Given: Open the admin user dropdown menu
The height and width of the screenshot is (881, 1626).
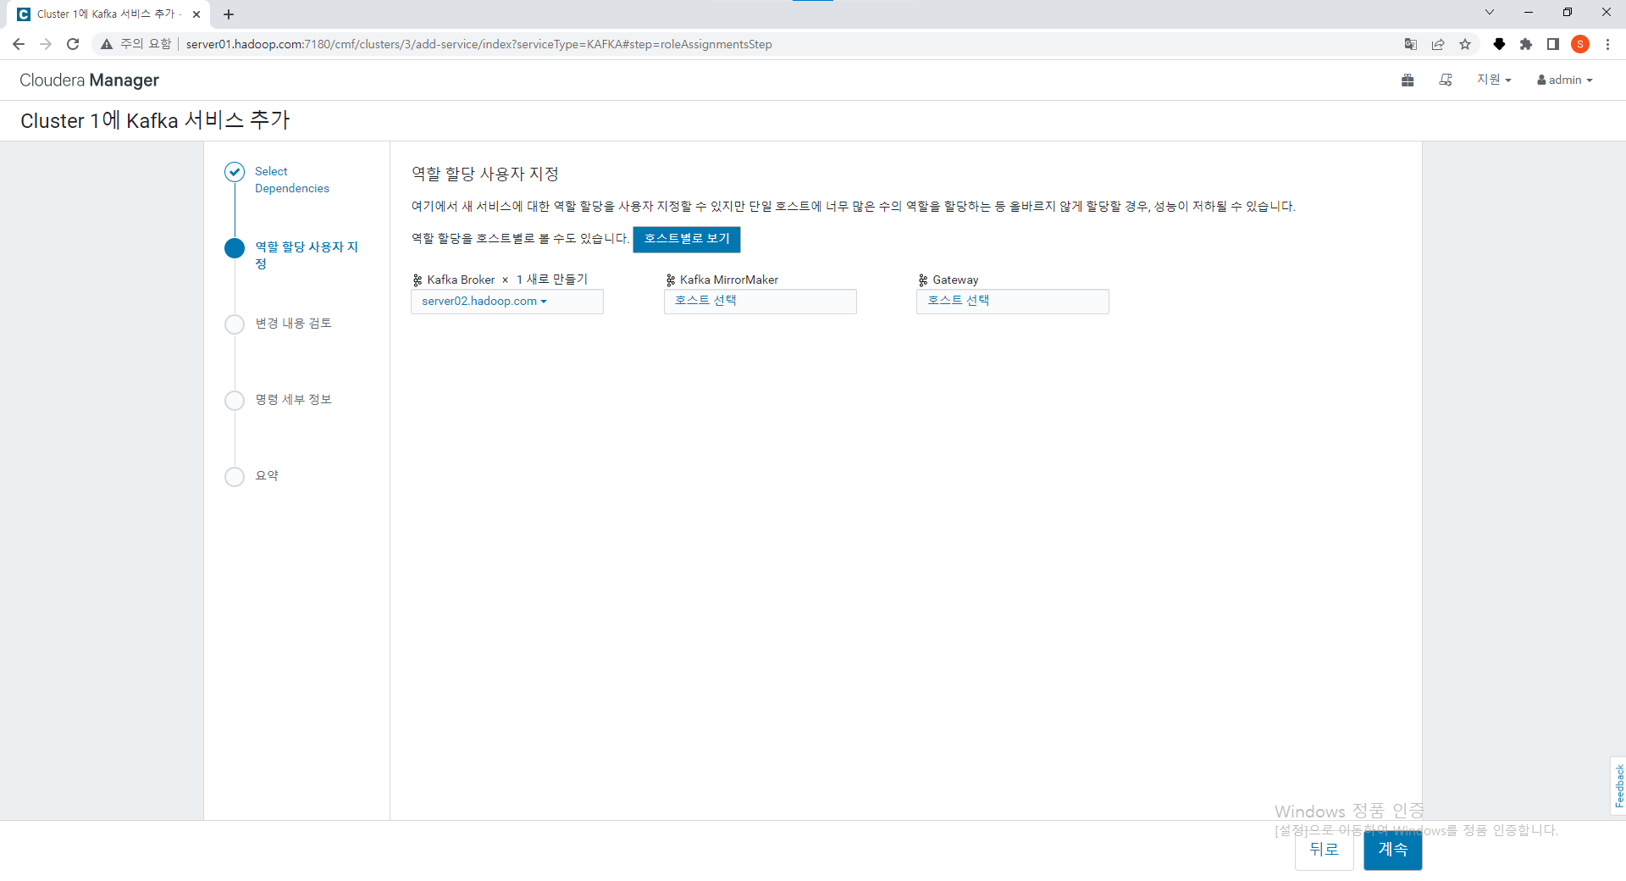Looking at the screenshot, I should [x=1565, y=80].
